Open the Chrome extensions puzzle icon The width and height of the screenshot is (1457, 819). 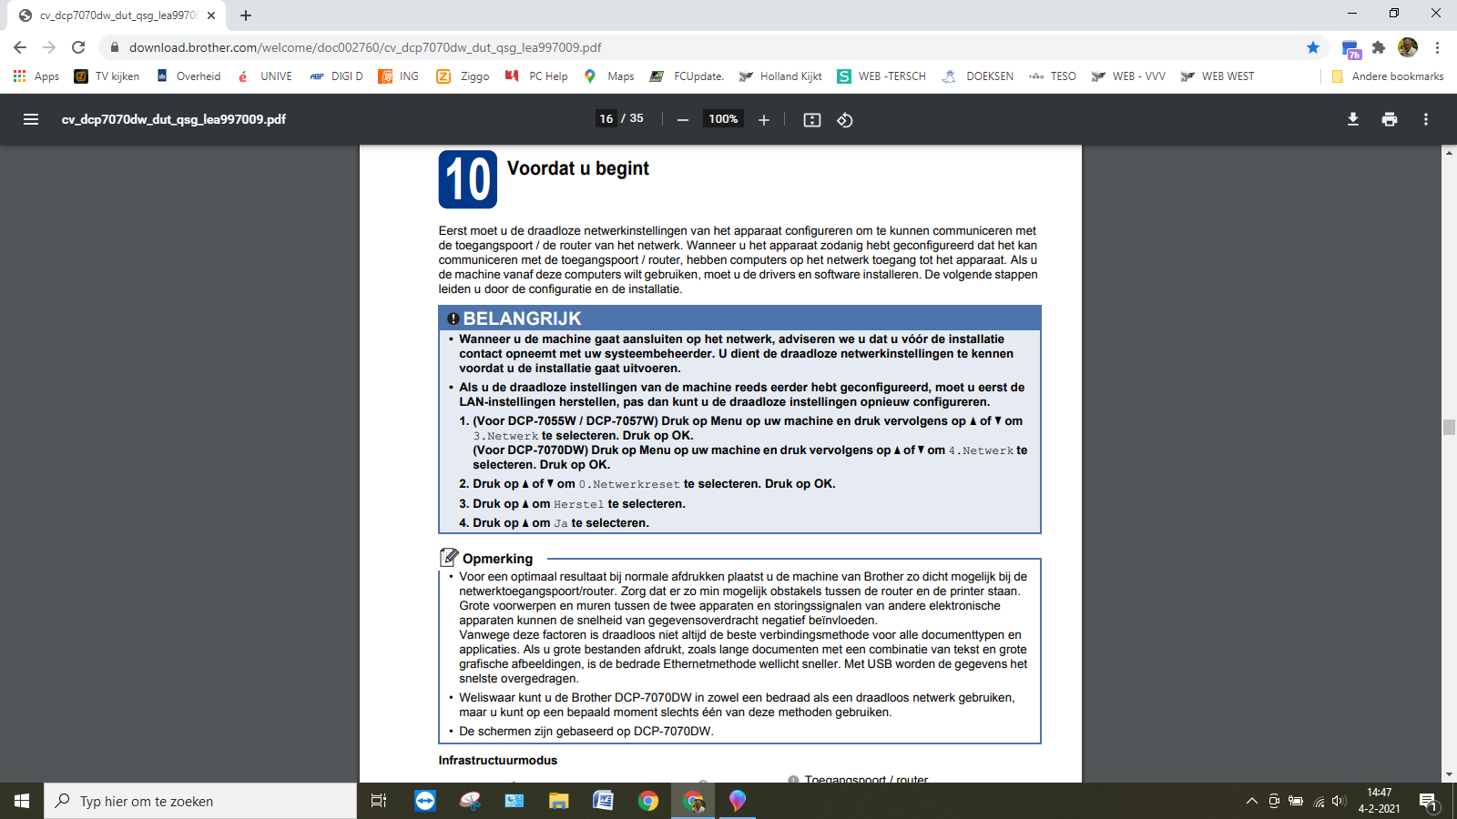click(x=1379, y=47)
